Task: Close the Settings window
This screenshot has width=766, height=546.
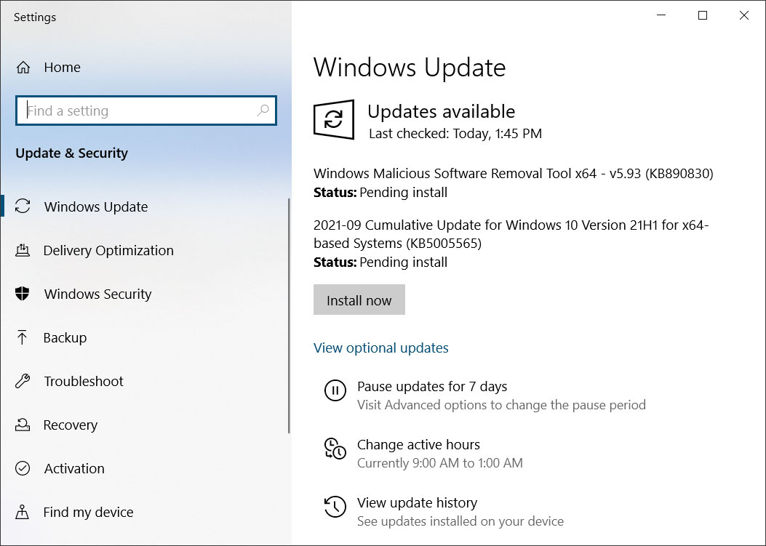Action: click(x=744, y=15)
